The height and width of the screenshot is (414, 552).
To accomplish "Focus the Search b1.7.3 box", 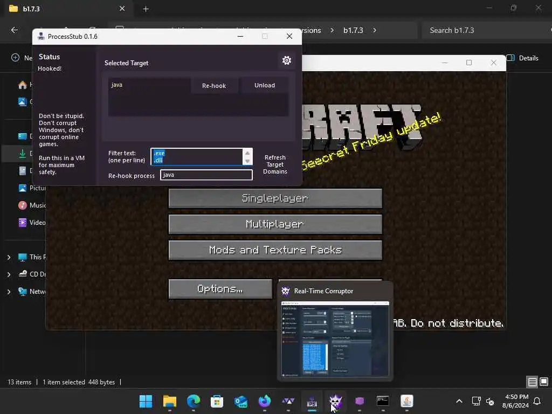I will 486,30.
